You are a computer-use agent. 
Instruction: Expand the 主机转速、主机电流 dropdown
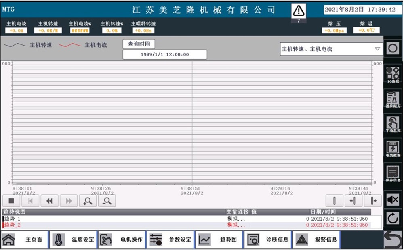(x=331, y=49)
